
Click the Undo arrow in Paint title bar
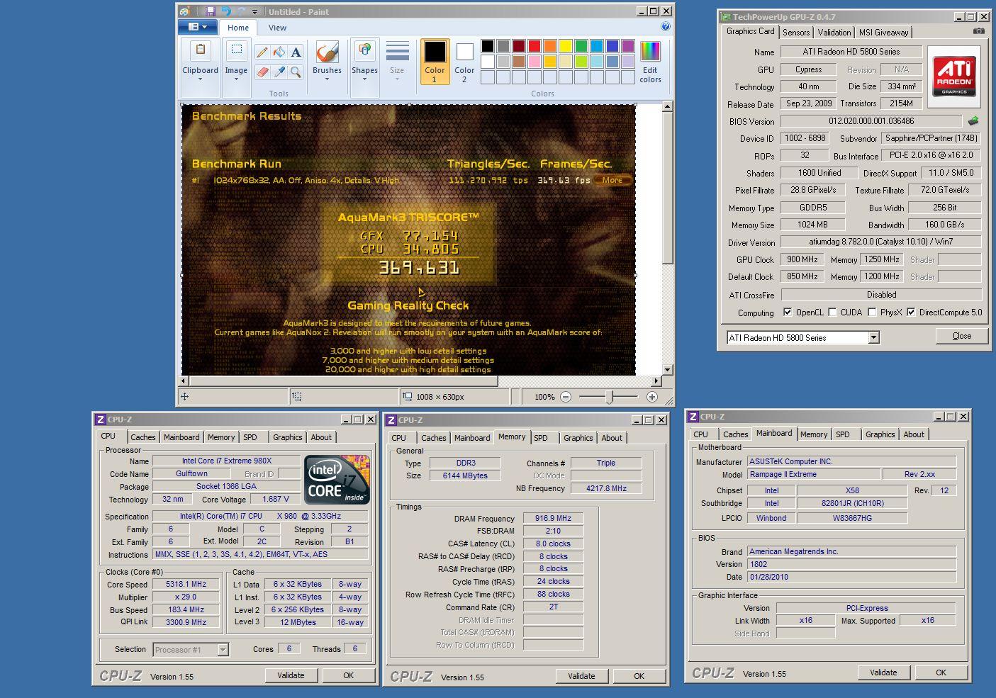pos(226,11)
